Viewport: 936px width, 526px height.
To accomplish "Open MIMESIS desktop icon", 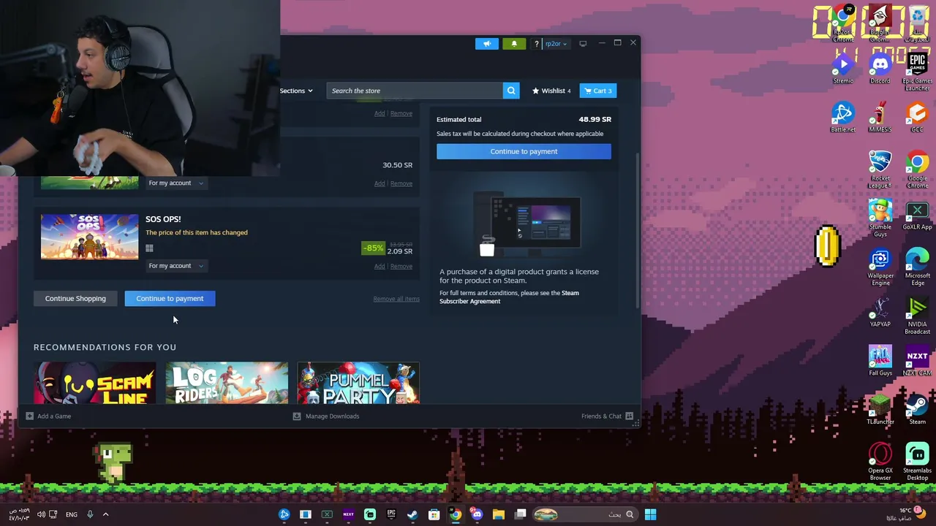I will point(880,118).
